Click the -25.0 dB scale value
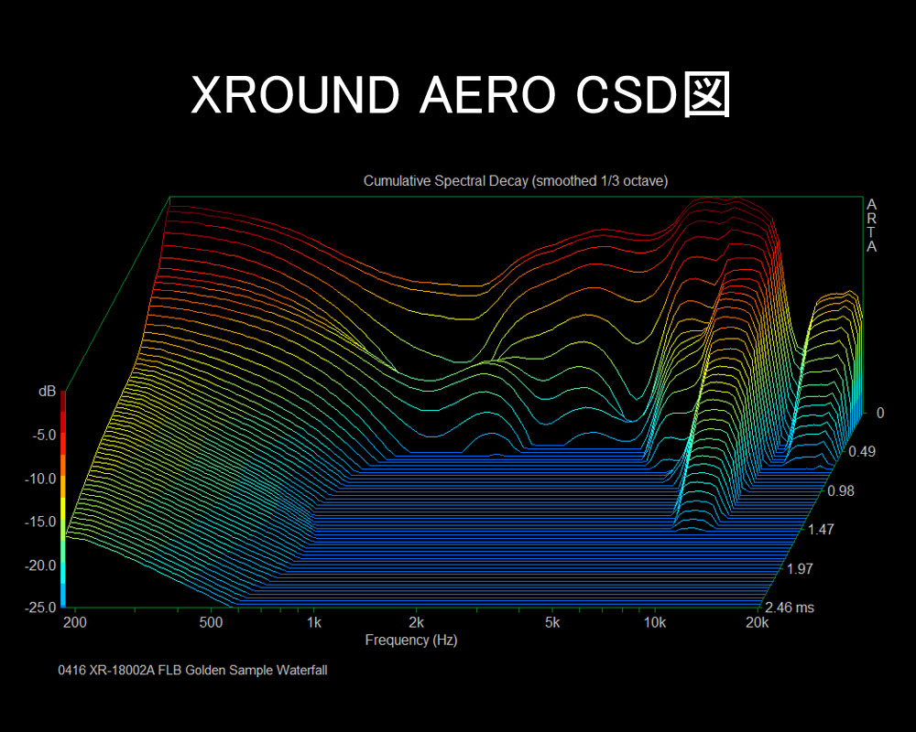 [40, 607]
